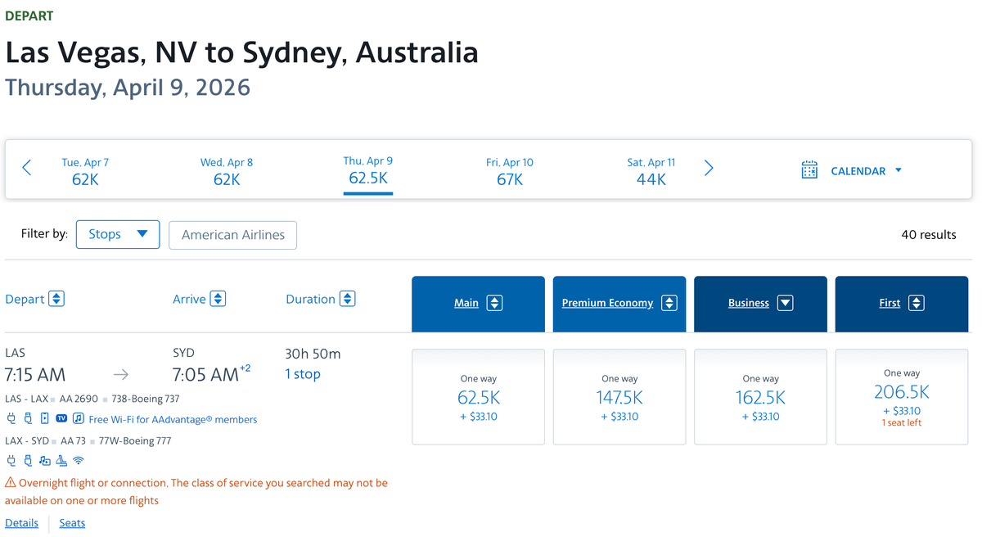This screenshot has width=982, height=537.
Task: Select the Main one-way fare for 62.5K
Action: 478,397
